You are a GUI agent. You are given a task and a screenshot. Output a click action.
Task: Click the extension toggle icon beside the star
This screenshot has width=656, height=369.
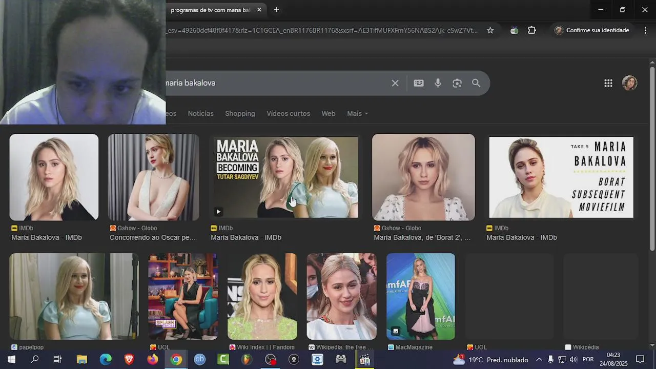point(514,30)
